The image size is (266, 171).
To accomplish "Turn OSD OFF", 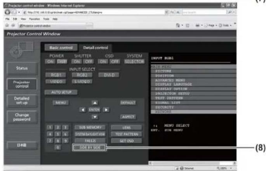I will 115,61.
